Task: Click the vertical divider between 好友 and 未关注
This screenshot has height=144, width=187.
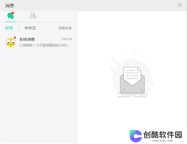Action: pos(18,28)
